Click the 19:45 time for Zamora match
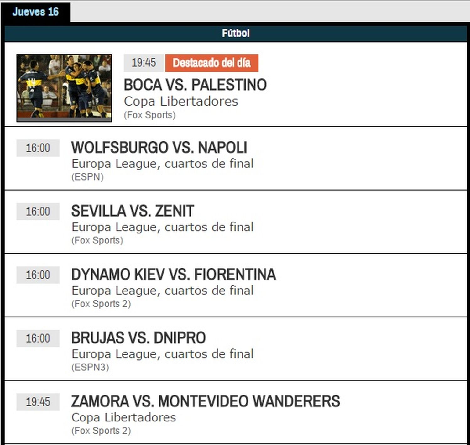Image resolution: width=470 pixels, height=445 pixels. pos(38,402)
